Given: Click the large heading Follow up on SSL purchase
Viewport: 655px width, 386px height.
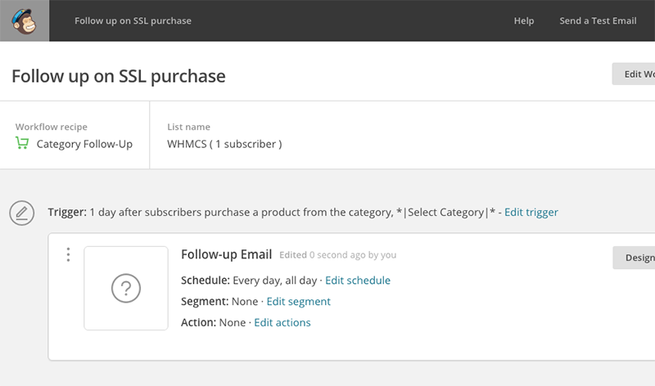Looking at the screenshot, I should click(x=119, y=76).
